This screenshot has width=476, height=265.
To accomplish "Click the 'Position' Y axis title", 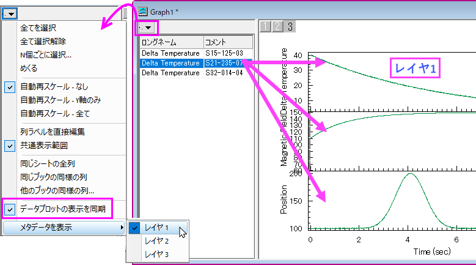I will click(284, 200).
